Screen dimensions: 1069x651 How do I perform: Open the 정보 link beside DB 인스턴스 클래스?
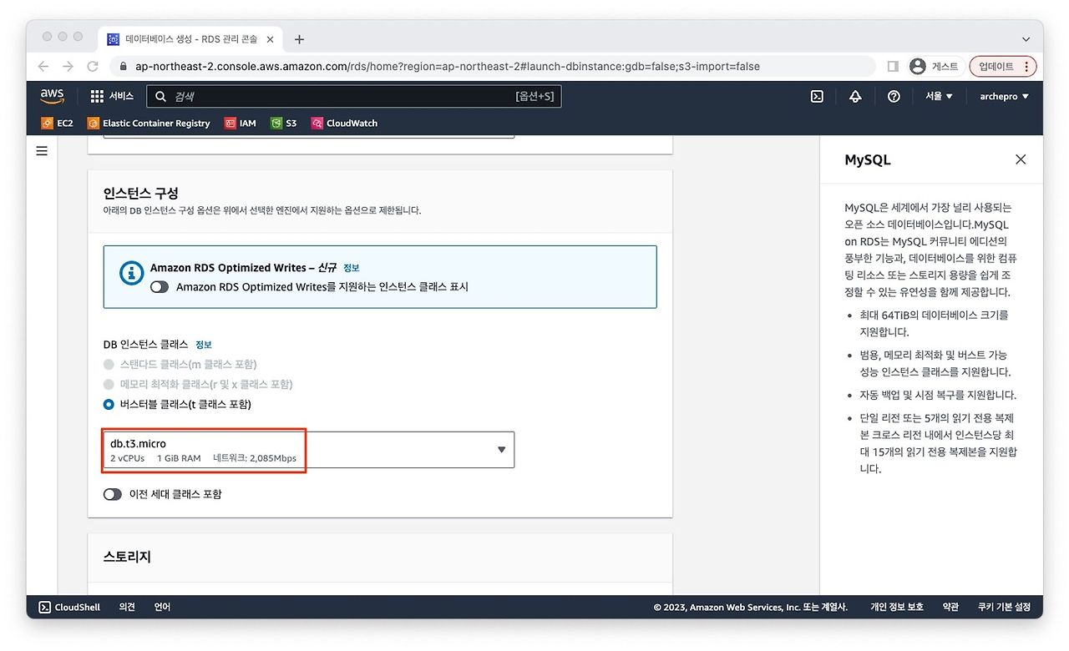[204, 345]
